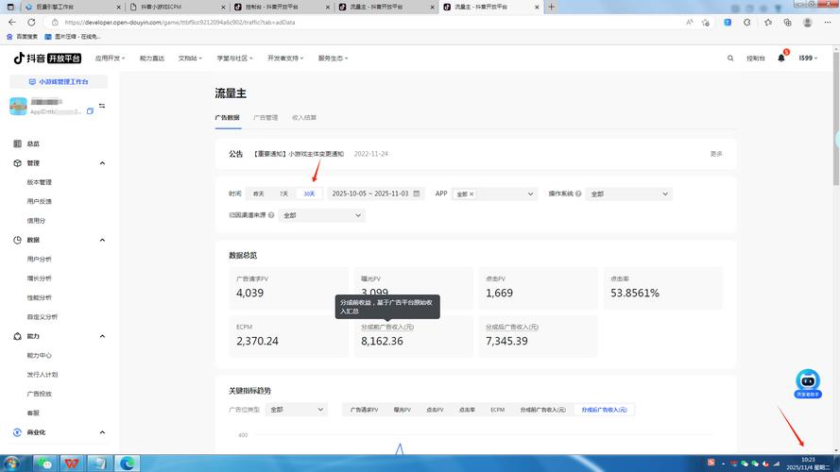Open 控制台 link in header
840x472 pixels.
pyautogui.click(x=755, y=58)
